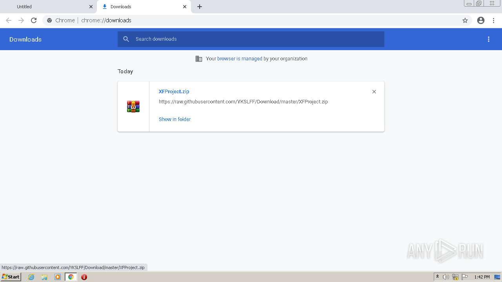This screenshot has width=502, height=282.
Task: Launch Internet Explorer from the taskbar
Action: 31,277
